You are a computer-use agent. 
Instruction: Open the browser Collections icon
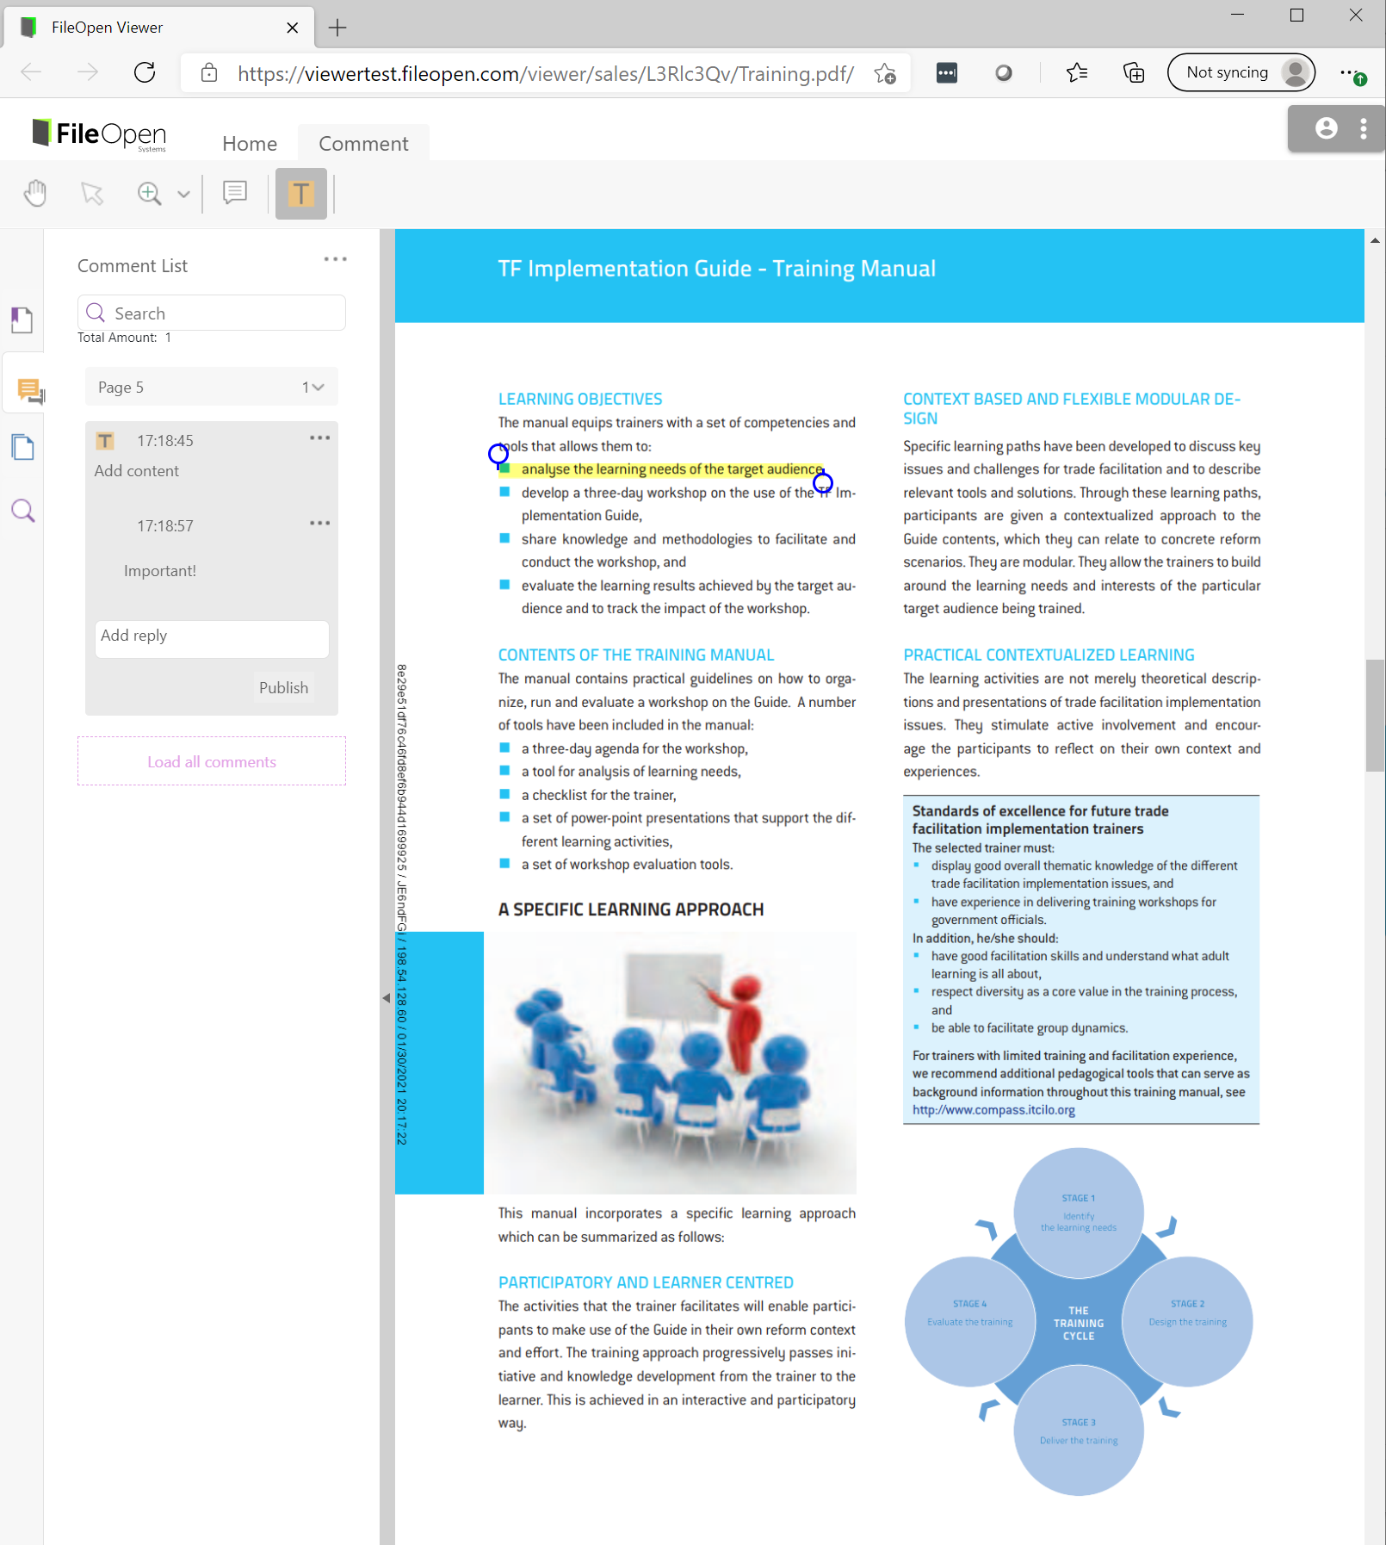pos(1134,72)
